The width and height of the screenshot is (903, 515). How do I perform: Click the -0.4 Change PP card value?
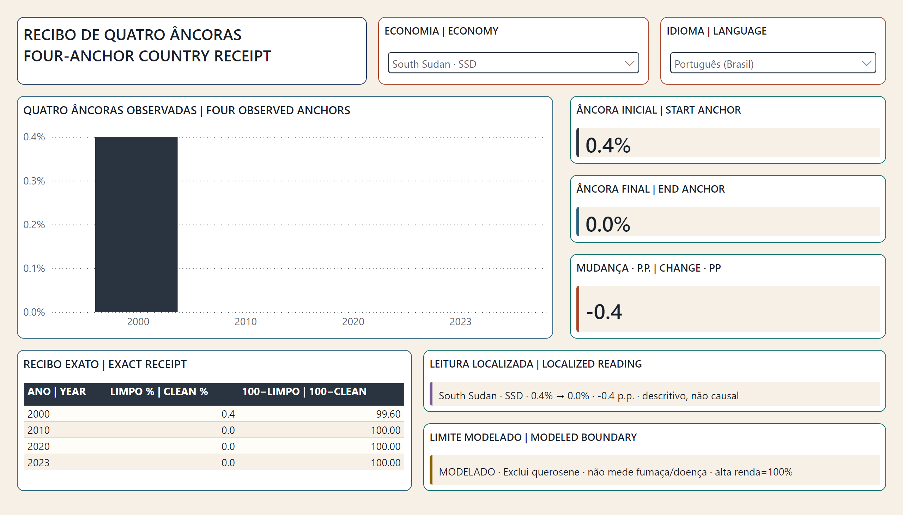(x=604, y=312)
